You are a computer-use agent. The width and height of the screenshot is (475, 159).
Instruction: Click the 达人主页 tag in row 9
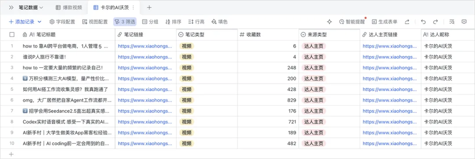(x=314, y=133)
